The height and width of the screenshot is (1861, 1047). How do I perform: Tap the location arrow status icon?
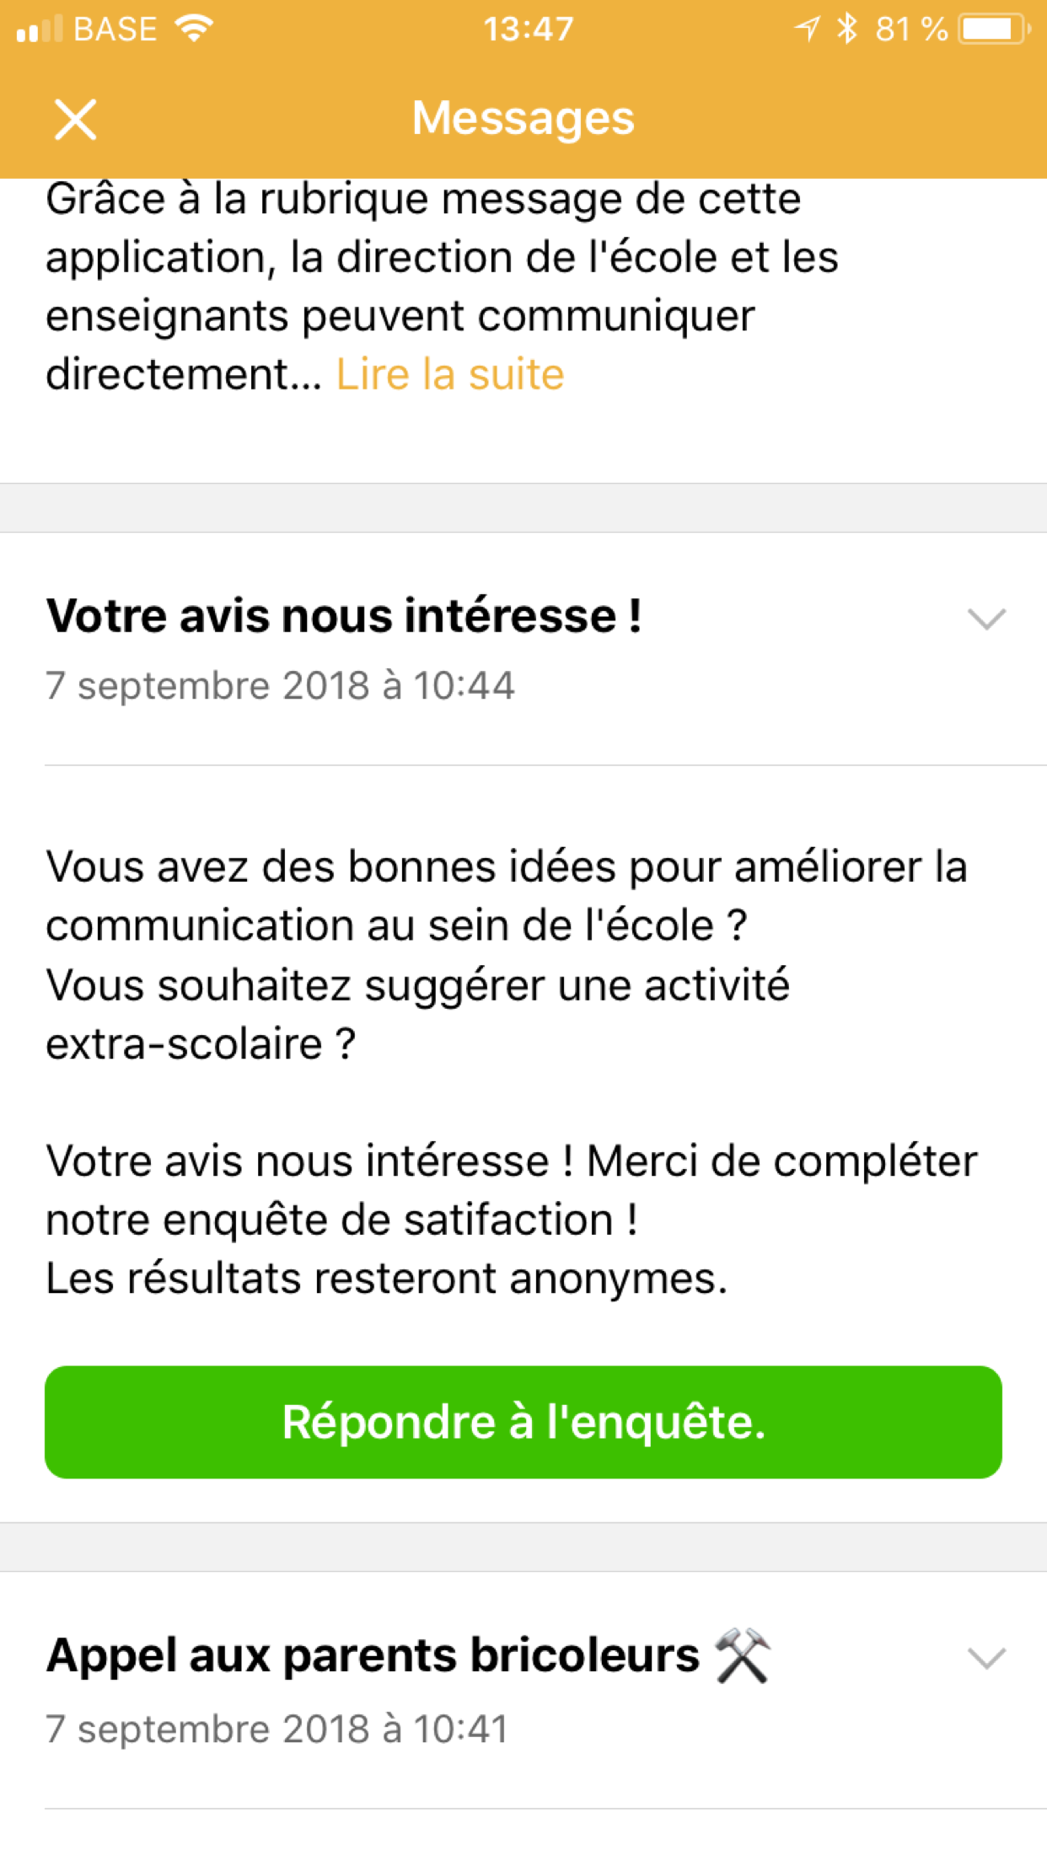[807, 29]
